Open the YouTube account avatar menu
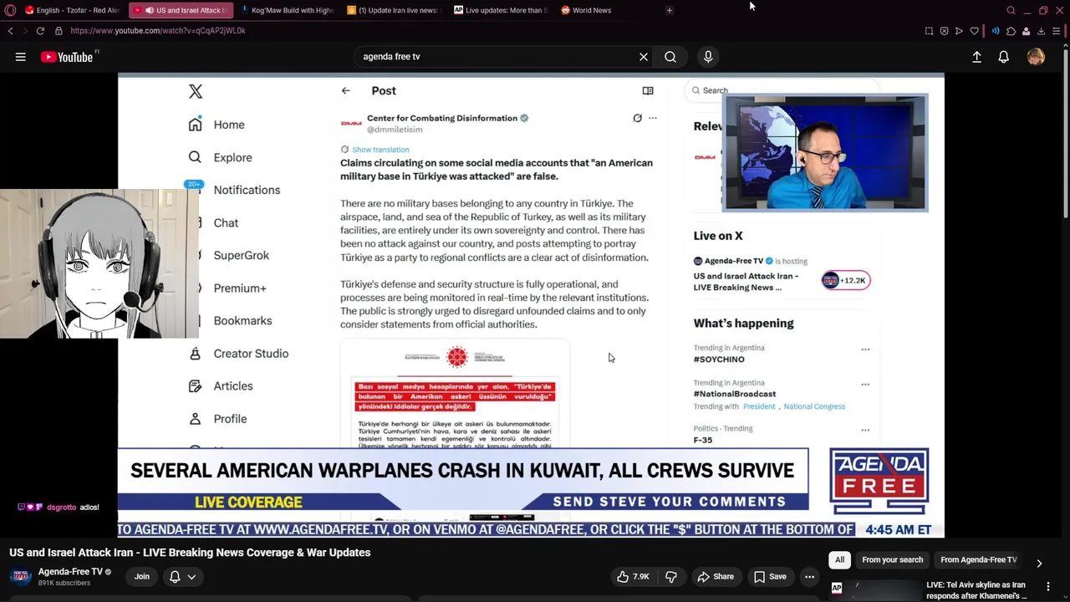 [x=1036, y=57]
